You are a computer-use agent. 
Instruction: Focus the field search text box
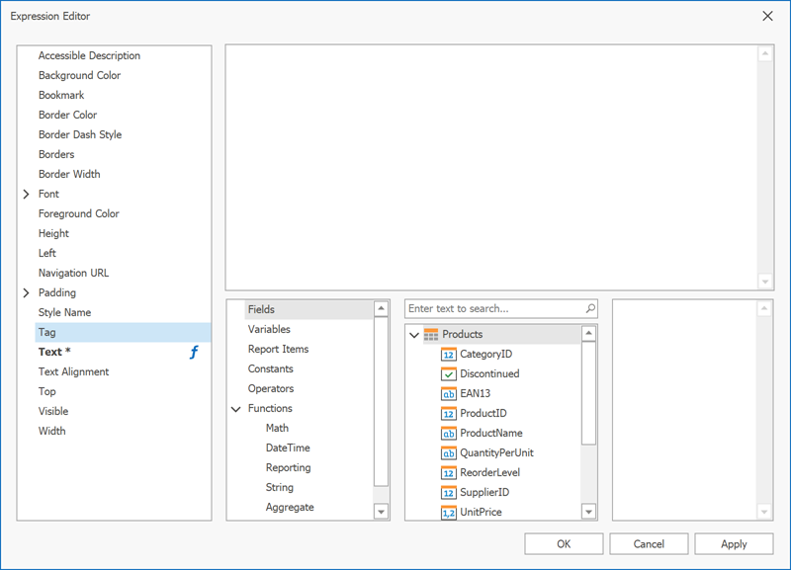click(x=494, y=308)
